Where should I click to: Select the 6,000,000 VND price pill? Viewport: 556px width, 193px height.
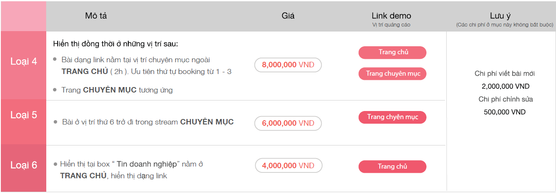click(x=288, y=123)
